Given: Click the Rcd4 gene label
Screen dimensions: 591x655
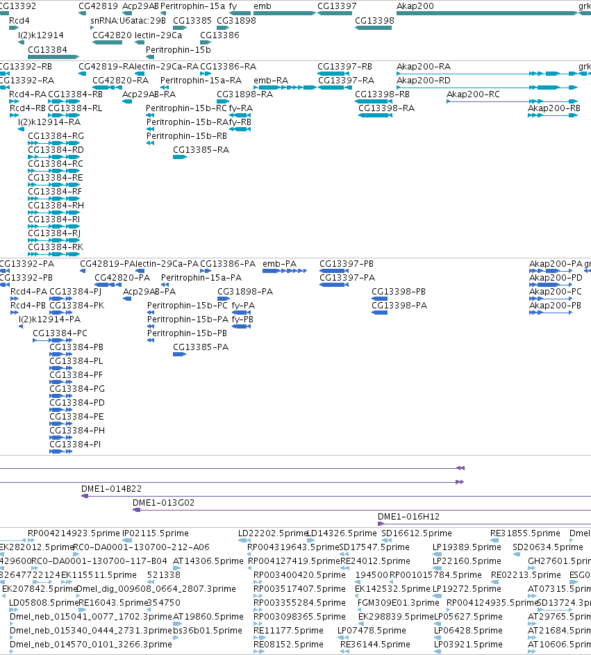Looking at the screenshot, I should click(19, 20).
